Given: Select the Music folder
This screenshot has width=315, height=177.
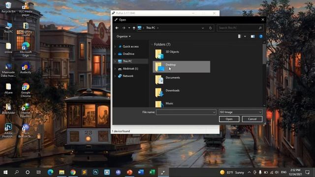Looking at the screenshot, I should (182, 104).
